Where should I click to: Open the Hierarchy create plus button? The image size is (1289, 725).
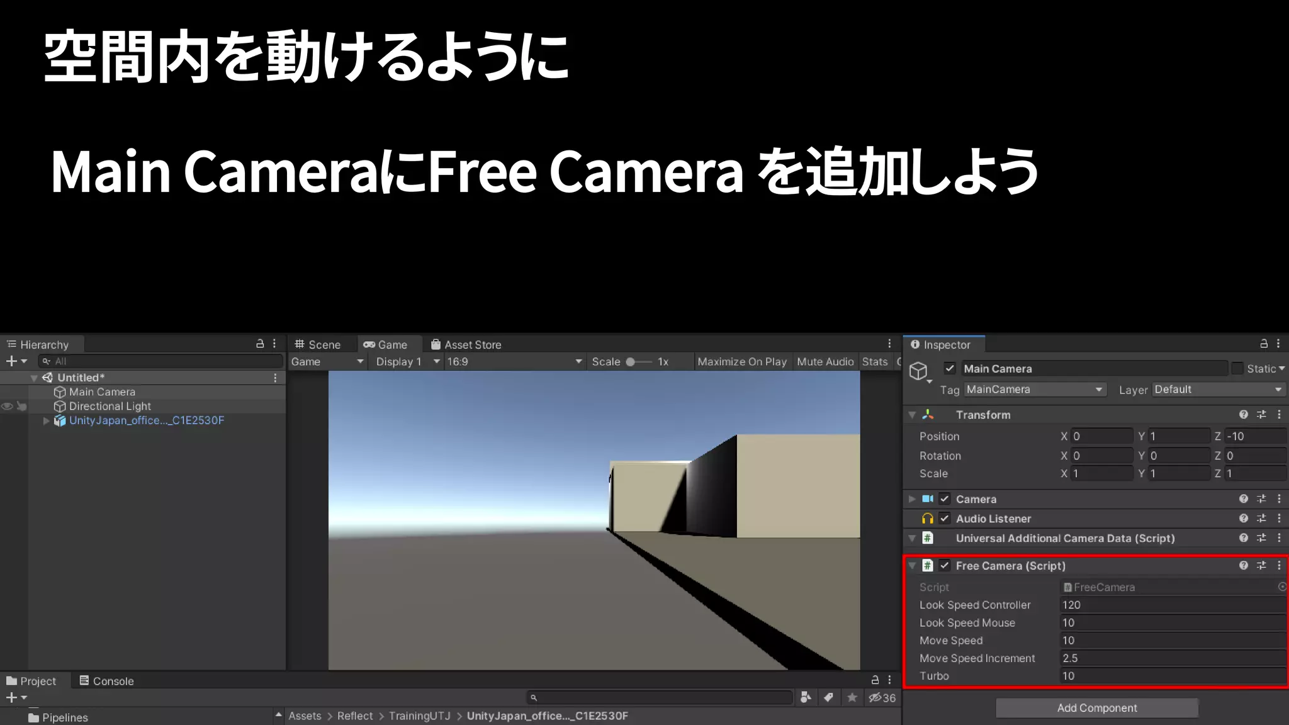pyautogui.click(x=16, y=361)
